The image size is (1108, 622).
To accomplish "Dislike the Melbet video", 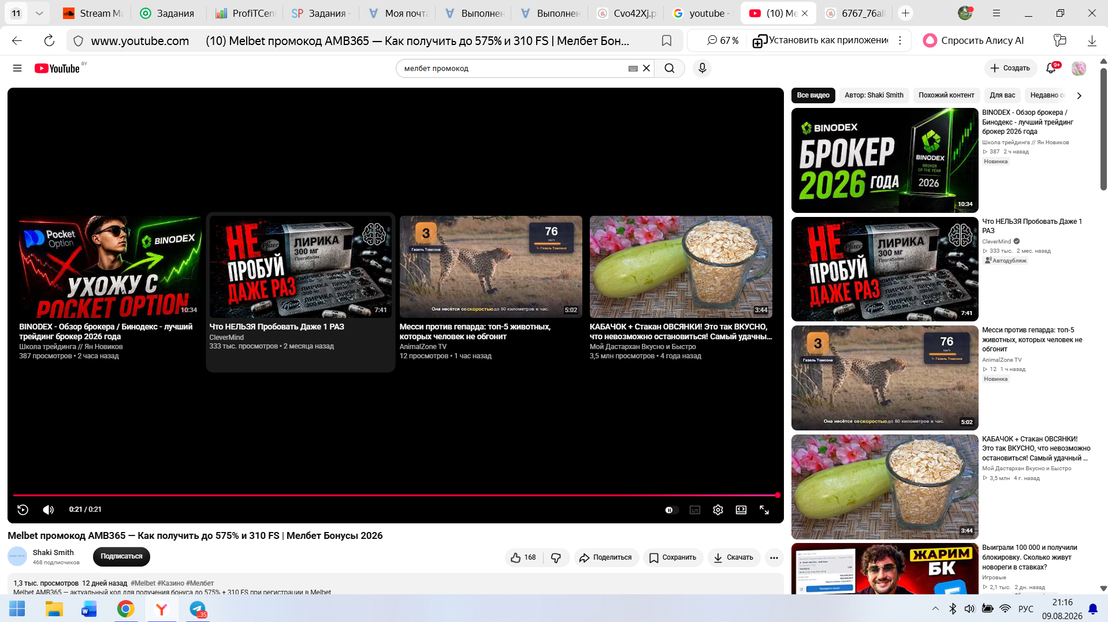I will (x=556, y=557).
